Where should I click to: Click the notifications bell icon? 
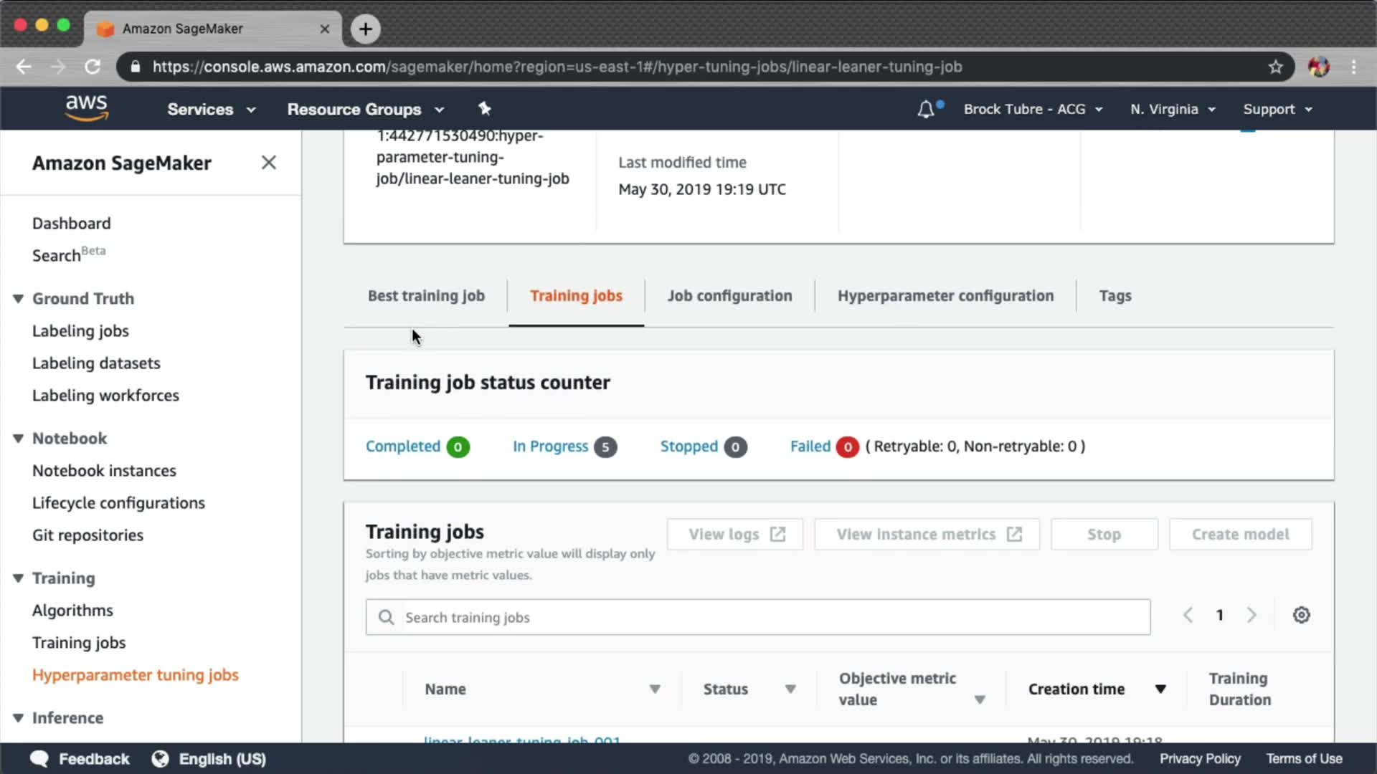click(926, 110)
